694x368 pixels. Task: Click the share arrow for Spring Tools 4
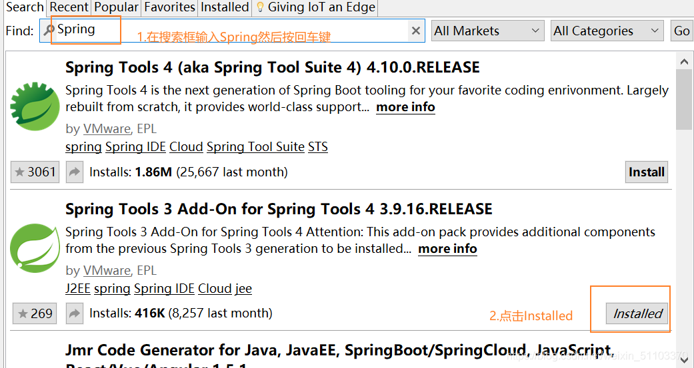click(x=75, y=172)
